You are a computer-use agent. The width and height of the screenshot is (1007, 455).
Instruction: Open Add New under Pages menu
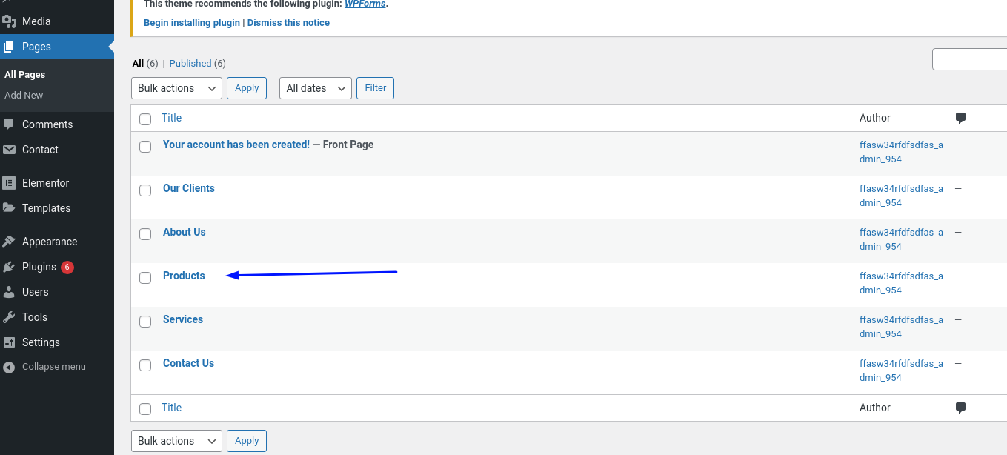(x=24, y=95)
